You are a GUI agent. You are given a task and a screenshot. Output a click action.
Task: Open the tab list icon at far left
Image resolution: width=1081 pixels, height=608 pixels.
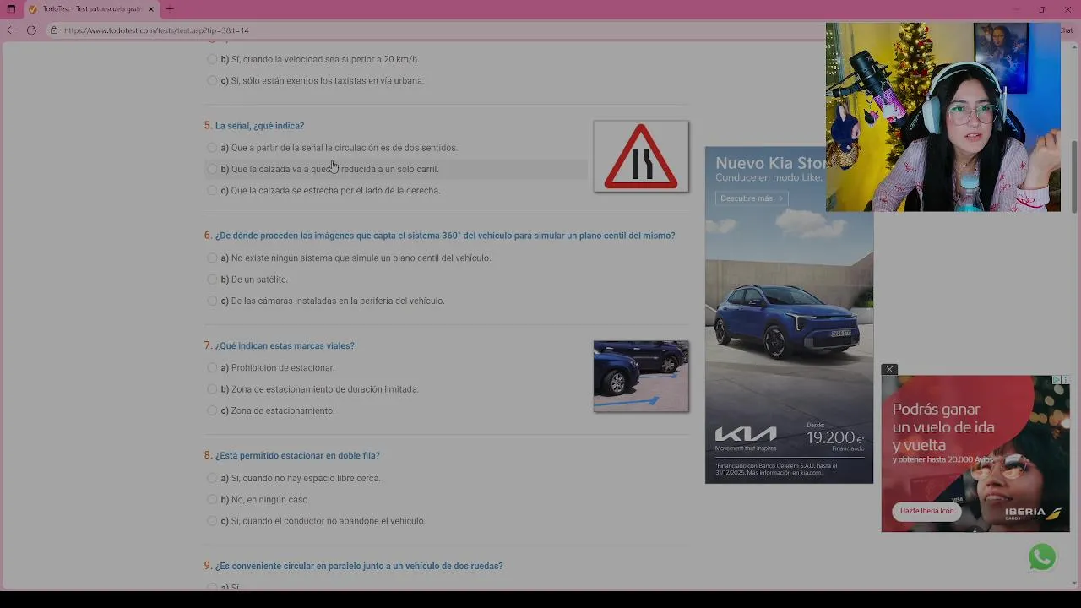pyautogui.click(x=11, y=9)
